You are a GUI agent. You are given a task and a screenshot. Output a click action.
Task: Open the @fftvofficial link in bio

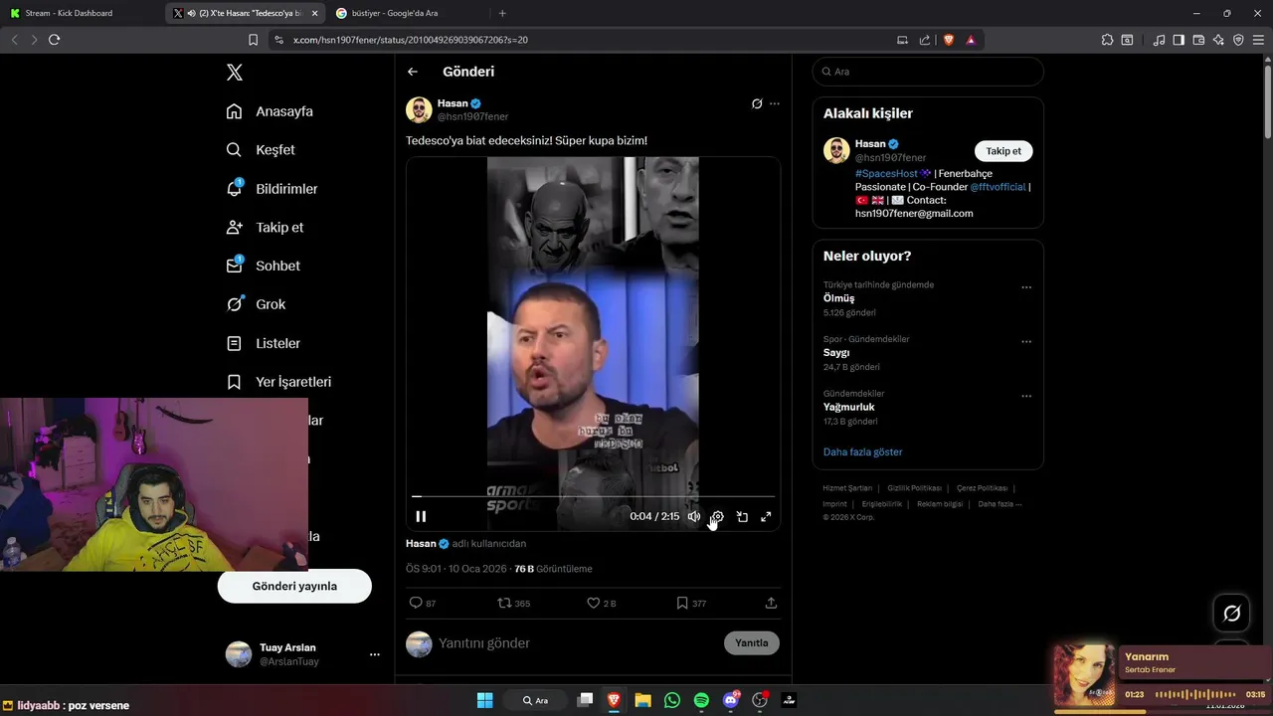click(x=998, y=187)
